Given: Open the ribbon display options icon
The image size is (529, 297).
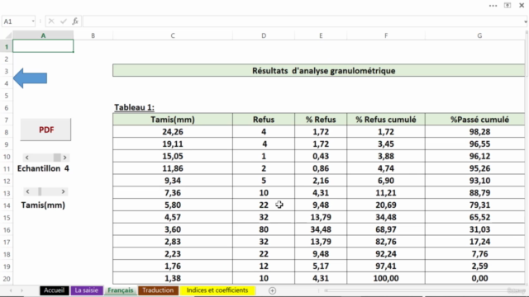Looking at the screenshot, I should tap(508, 6).
